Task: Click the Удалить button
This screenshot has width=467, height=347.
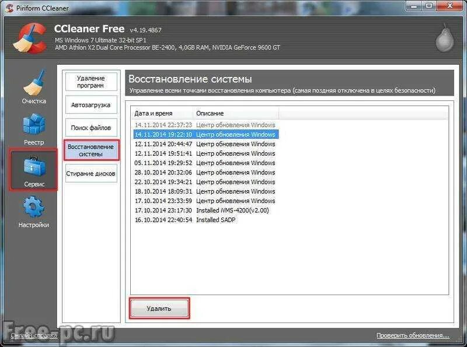Action: [x=159, y=309]
